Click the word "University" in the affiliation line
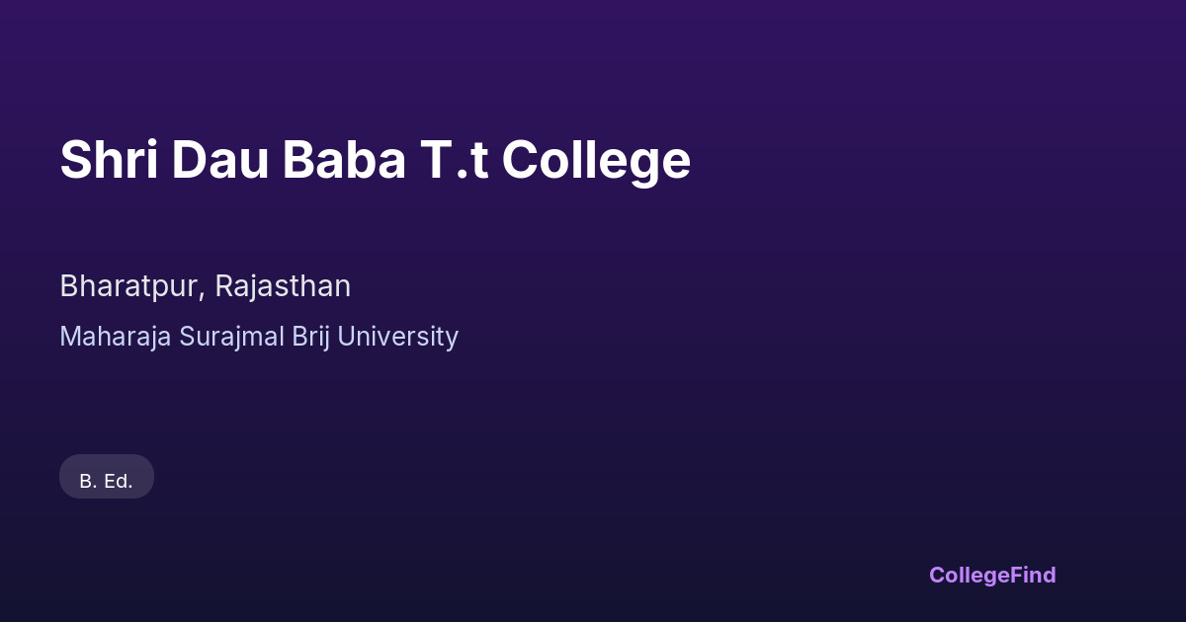Image resolution: width=1186 pixels, height=622 pixels. 398,337
